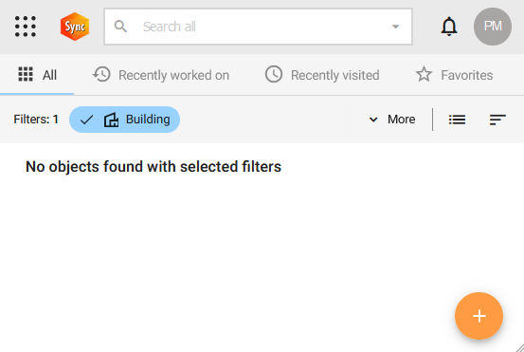
Task: Click the building icon in filter chip
Action: point(111,120)
